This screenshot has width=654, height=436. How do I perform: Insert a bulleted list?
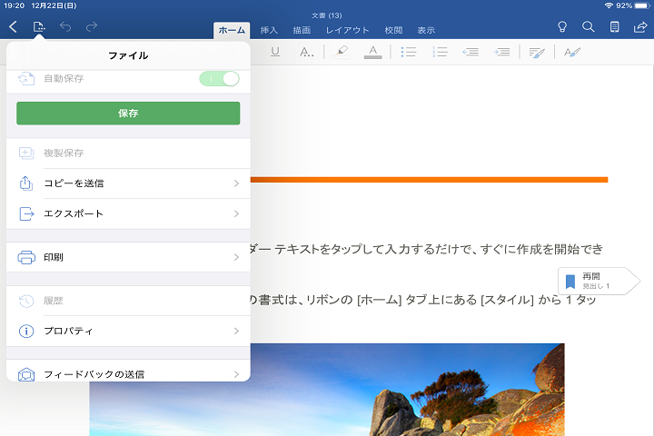pos(409,52)
